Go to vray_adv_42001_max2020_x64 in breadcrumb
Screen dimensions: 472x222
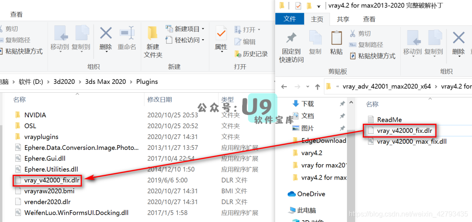click(387, 87)
